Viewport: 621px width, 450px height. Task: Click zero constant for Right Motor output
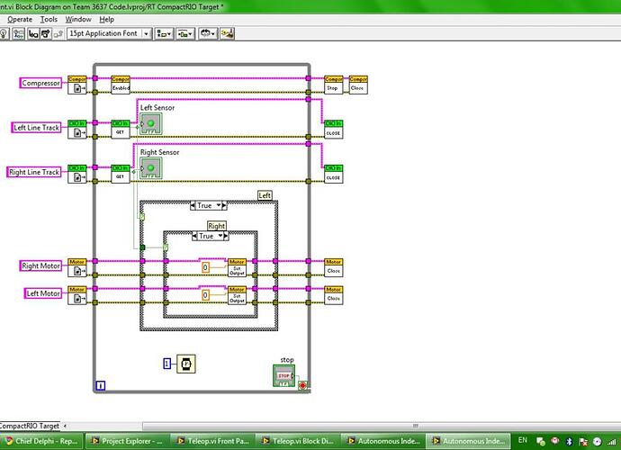(205, 268)
